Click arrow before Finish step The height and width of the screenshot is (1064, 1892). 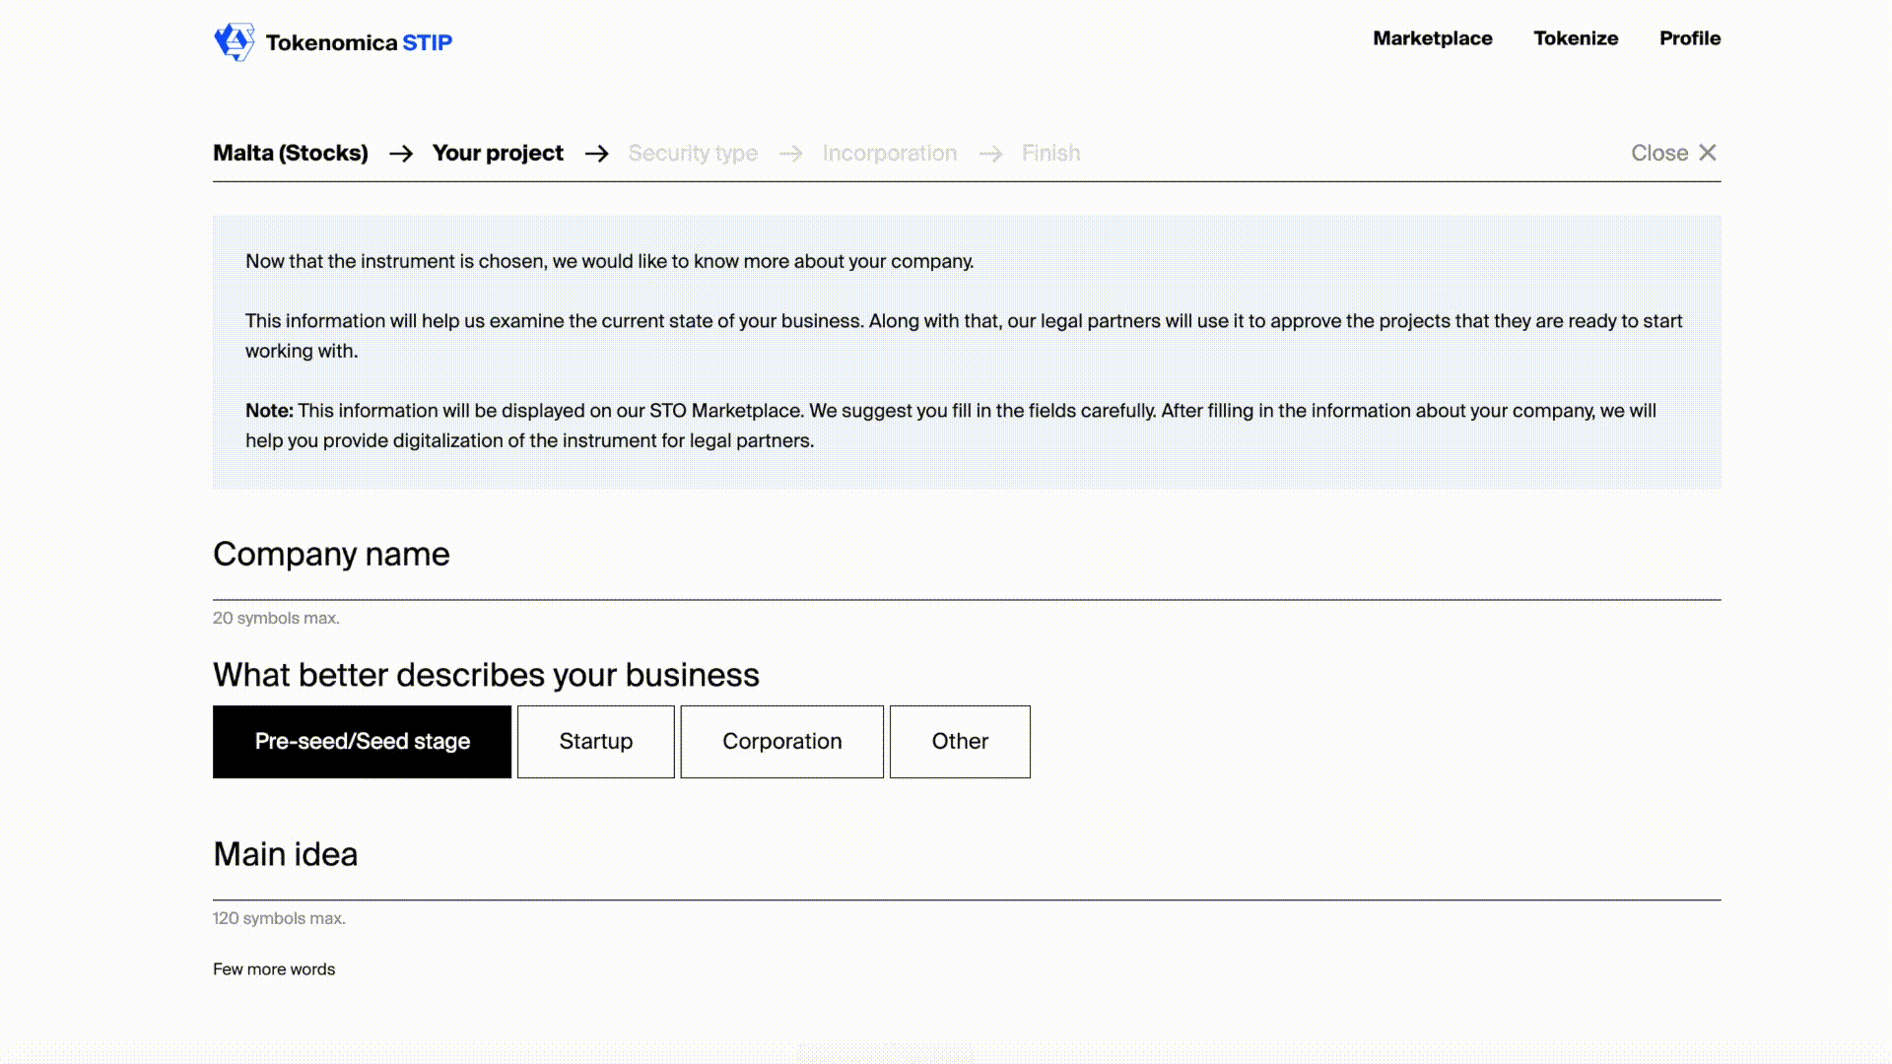pos(990,154)
